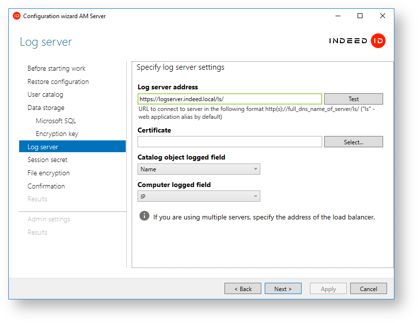This screenshot has width=418, height=323.
Task: Click the Next > button
Action: coord(283,289)
